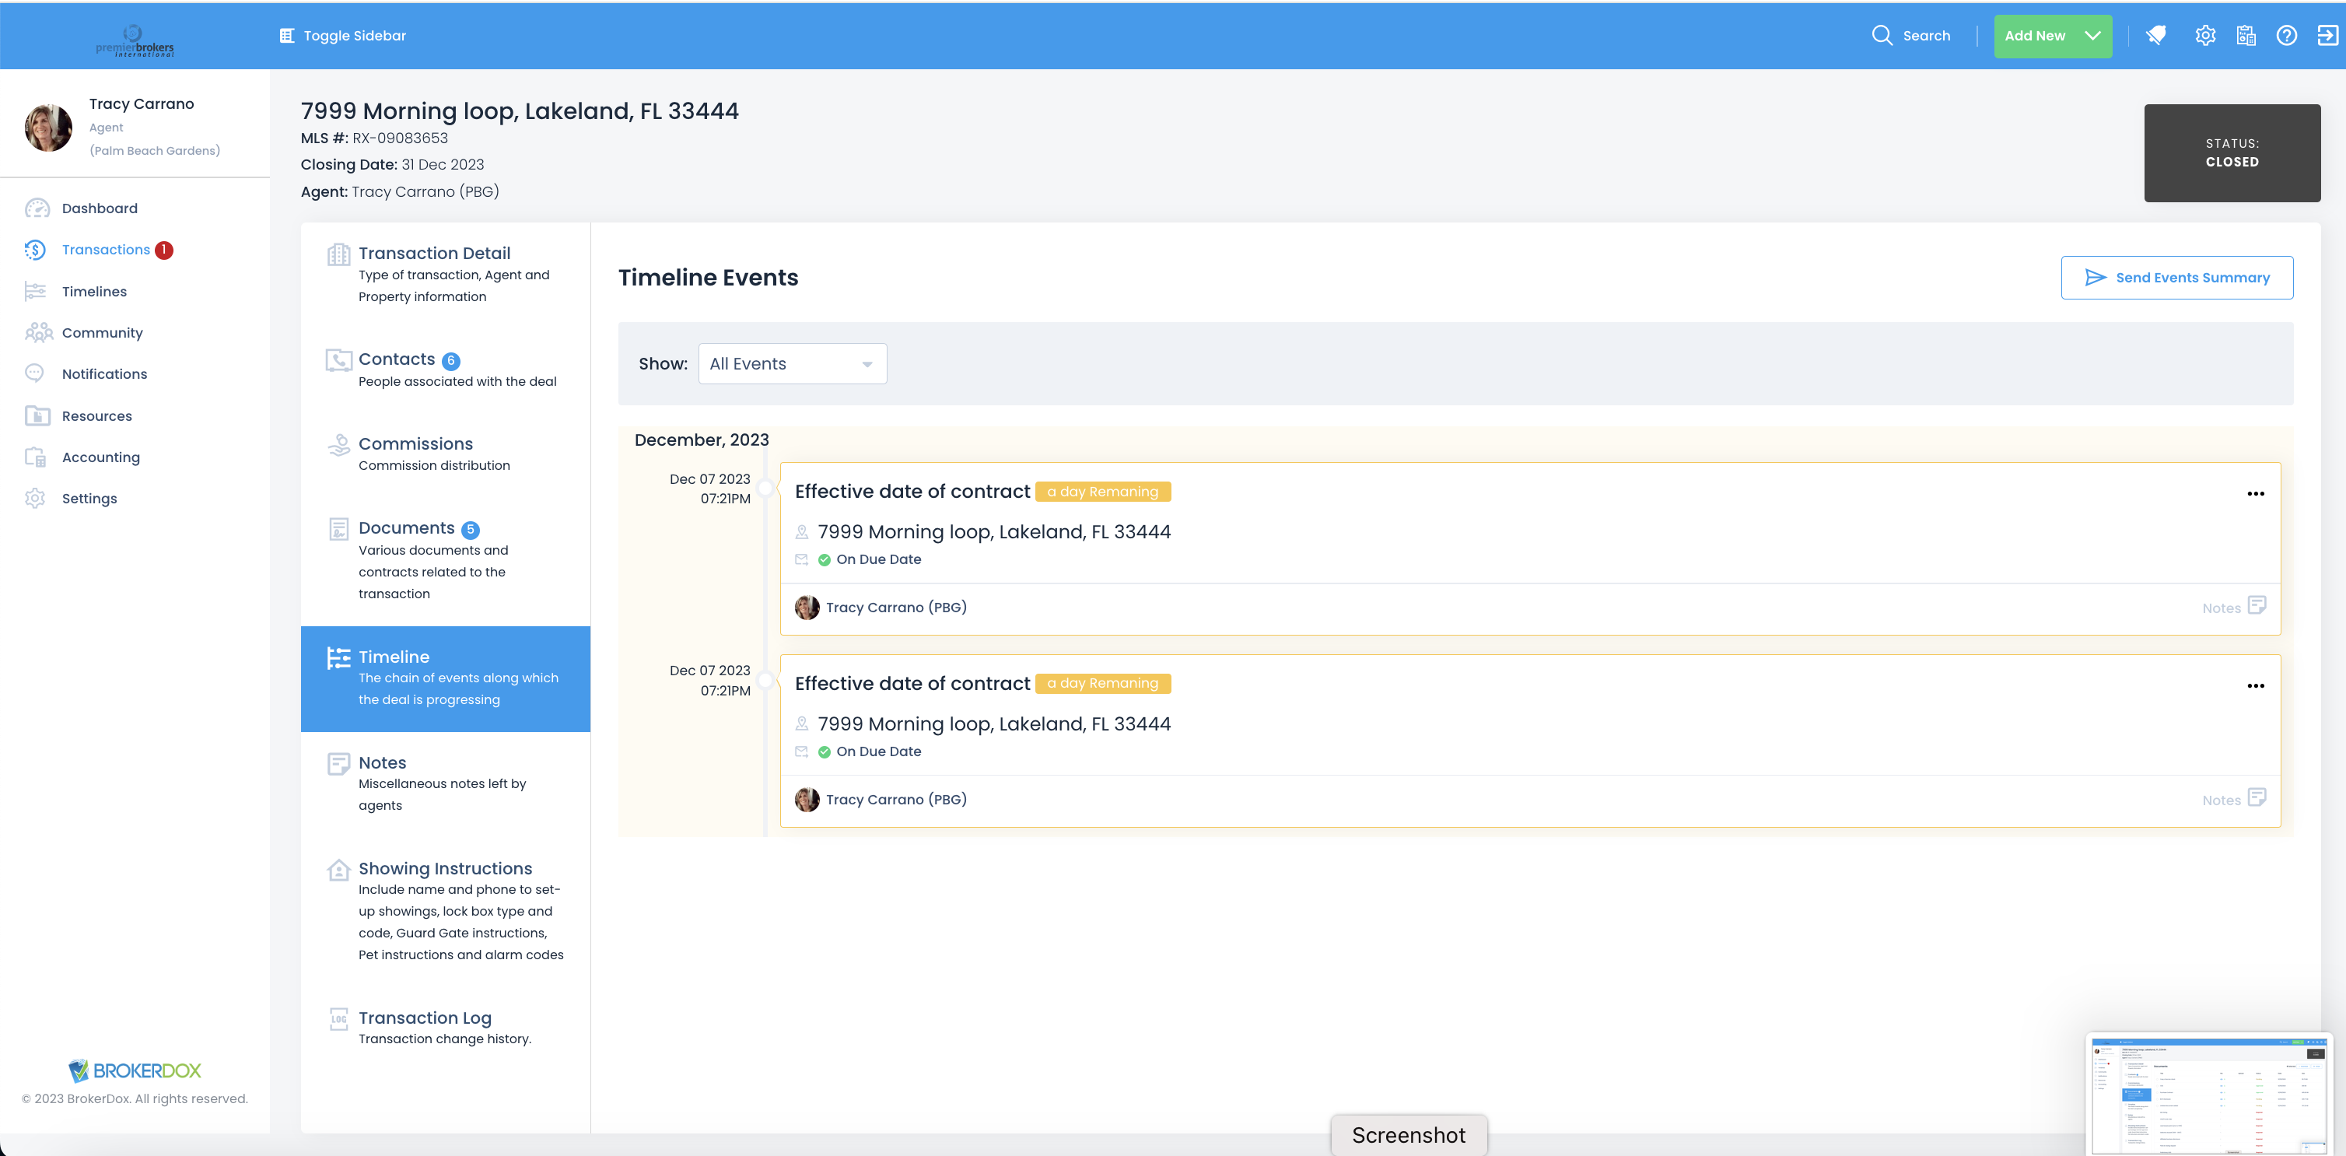The height and width of the screenshot is (1156, 2346).
Task: Click the Transactions dollar icon
Action: pos(36,250)
